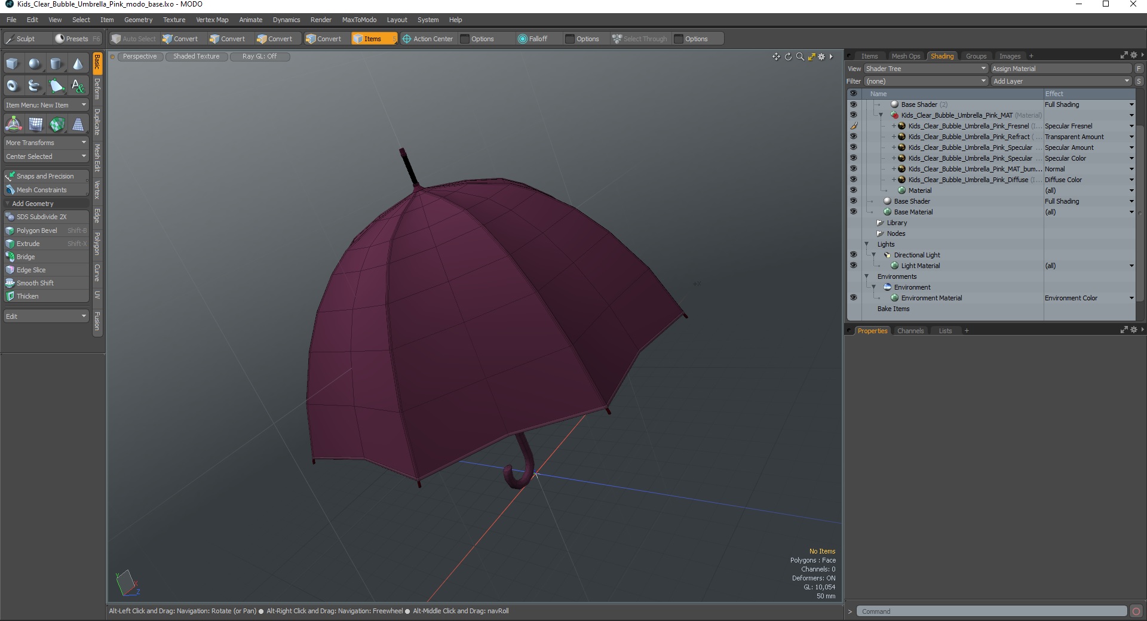Click the Polygon Bevel tool
The height and width of the screenshot is (621, 1147).
[x=46, y=230]
